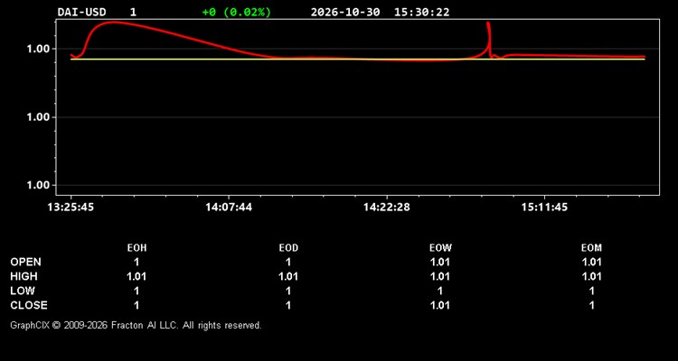Click the EOH OPEN value cell
This screenshot has width=678, height=361.
click(x=137, y=262)
